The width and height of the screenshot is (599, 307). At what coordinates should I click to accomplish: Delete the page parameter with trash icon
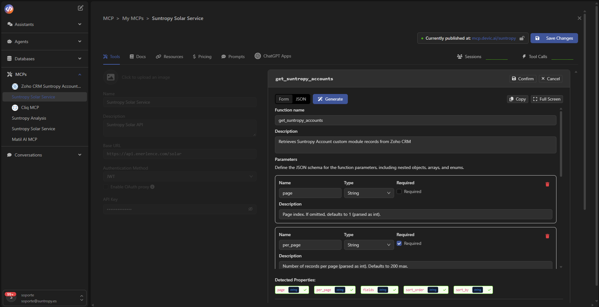(x=547, y=184)
